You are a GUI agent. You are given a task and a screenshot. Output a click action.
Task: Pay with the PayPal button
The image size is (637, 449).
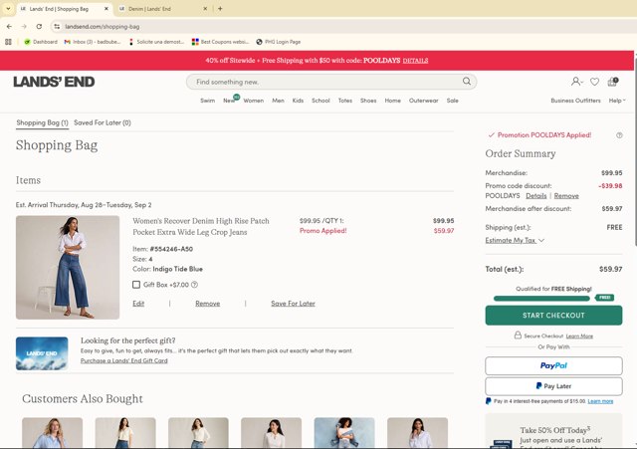click(x=553, y=365)
